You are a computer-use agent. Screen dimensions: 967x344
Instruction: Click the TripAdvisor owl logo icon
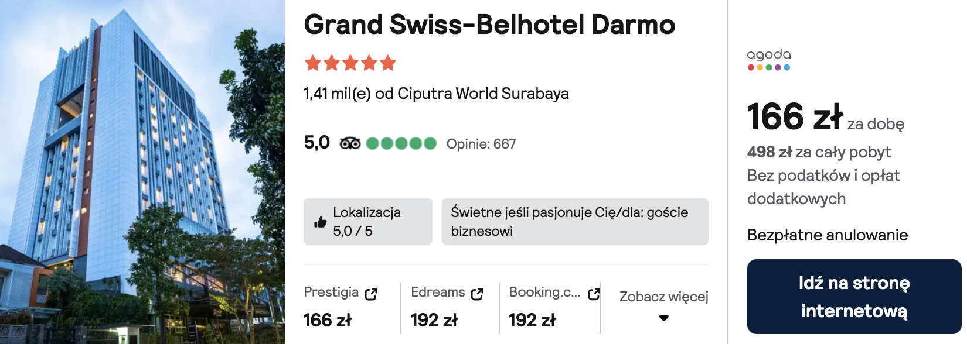(350, 143)
